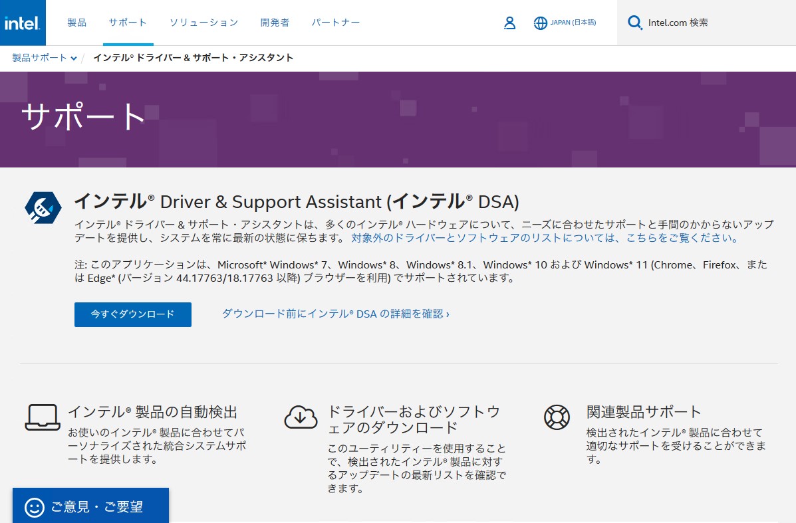The width and height of the screenshot is (796, 523).
Task: Click the Intel.com 検索 search field
Action: (x=706, y=23)
